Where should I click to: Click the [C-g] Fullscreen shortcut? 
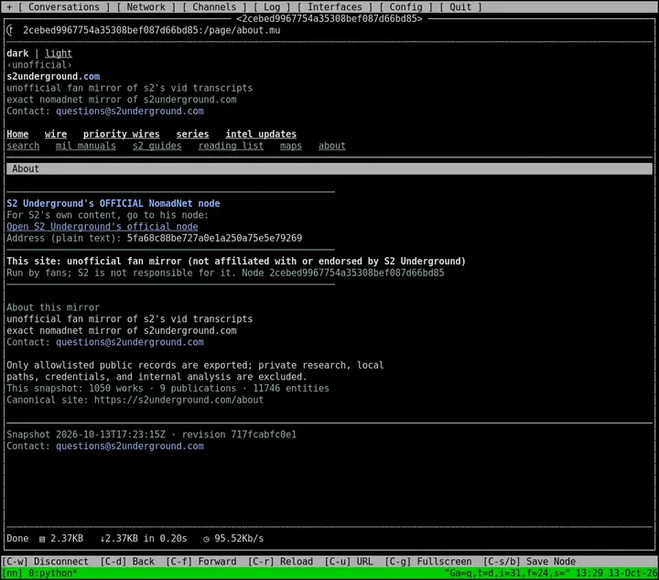428,562
